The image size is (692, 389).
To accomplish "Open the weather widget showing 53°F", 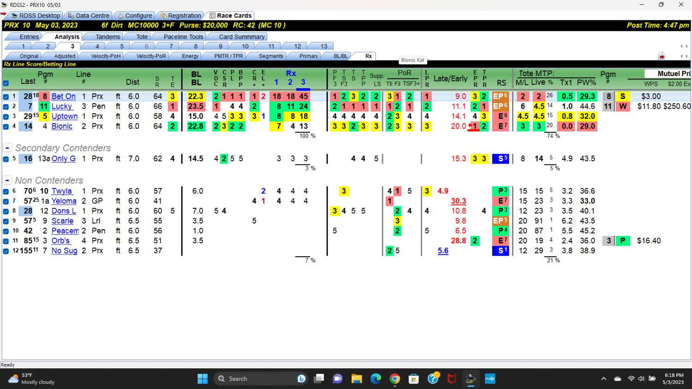I will pos(32,379).
